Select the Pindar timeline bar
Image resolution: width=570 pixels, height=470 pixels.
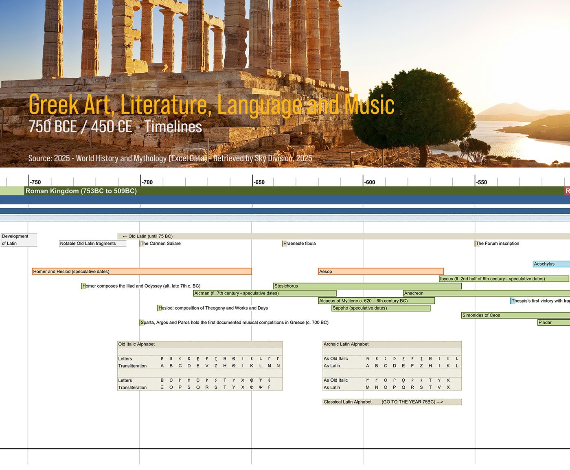(x=553, y=323)
